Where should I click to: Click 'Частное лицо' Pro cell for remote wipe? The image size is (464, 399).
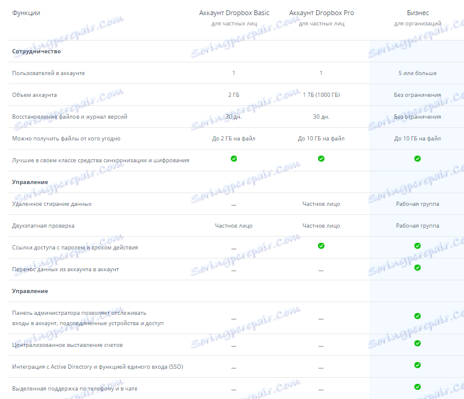point(321,204)
